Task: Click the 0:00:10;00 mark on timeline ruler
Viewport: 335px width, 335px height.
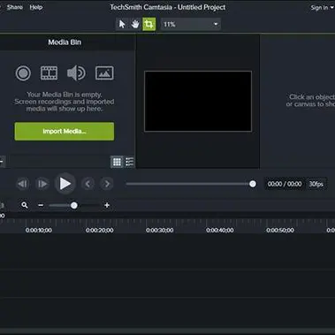Action: pyautogui.click(x=39, y=231)
